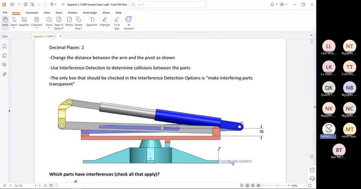Click the Undo arrow

click(39, 4)
